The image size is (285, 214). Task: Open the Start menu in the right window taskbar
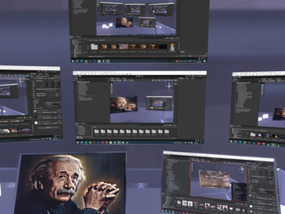point(232,141)
